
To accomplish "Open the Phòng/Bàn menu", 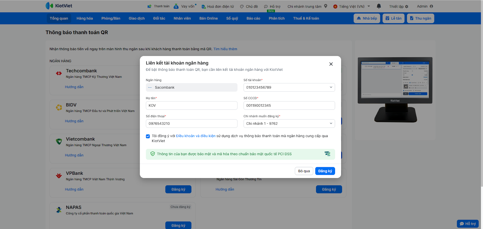I will click(111, 18).
